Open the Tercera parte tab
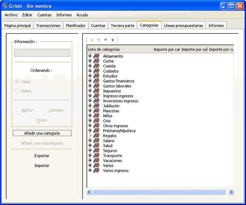Screen dimensions: 246x205 point(123,25)
